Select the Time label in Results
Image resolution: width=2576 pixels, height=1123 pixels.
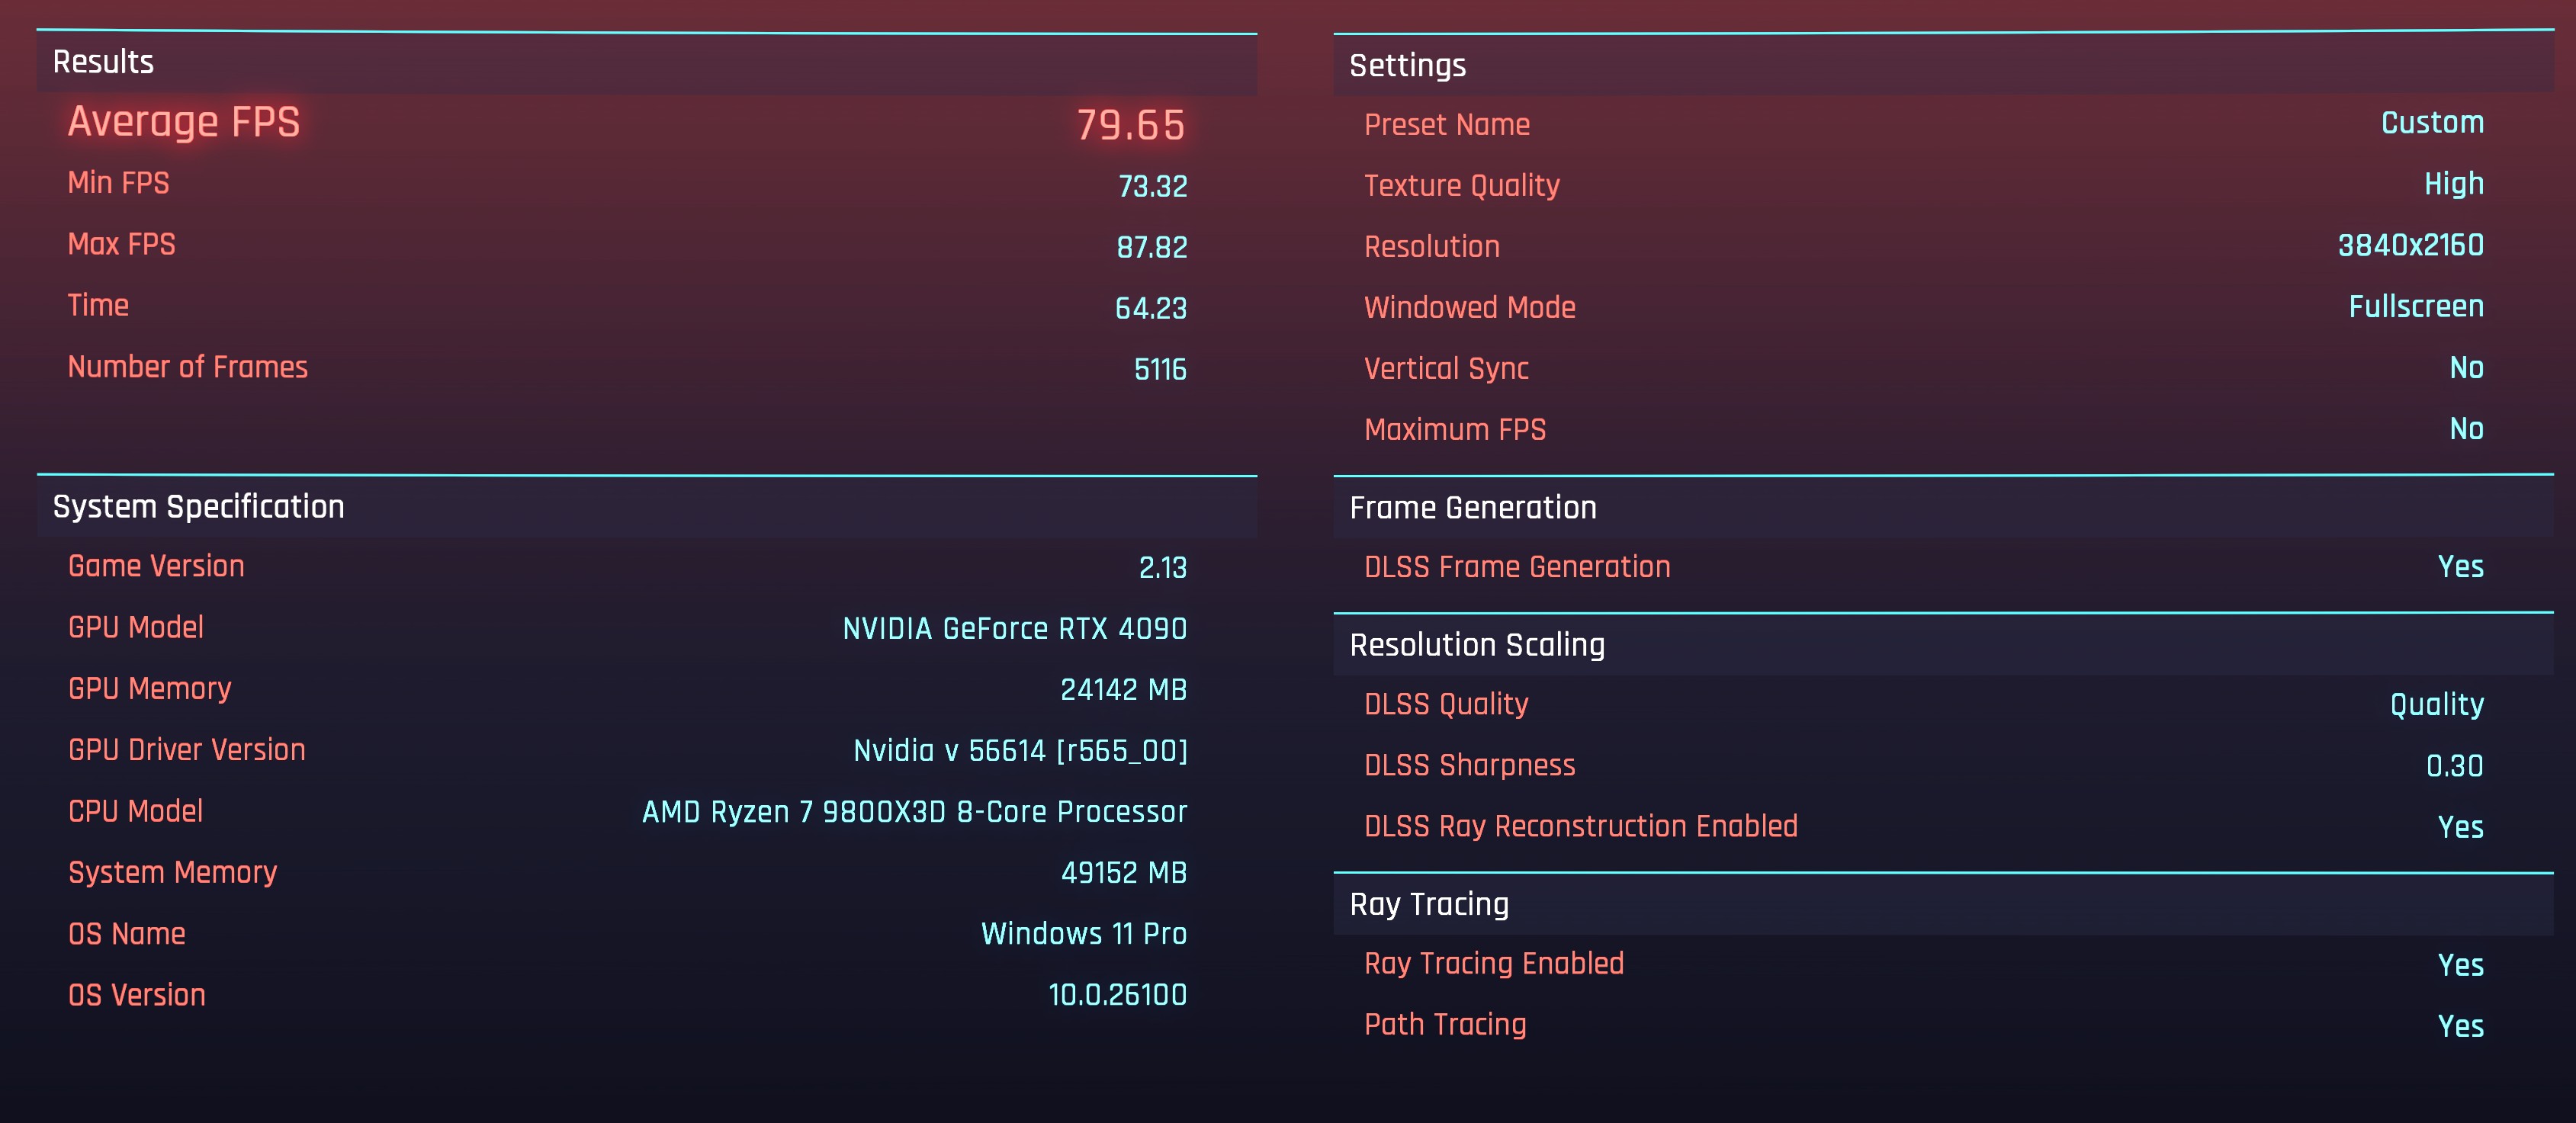pos(98,306)
